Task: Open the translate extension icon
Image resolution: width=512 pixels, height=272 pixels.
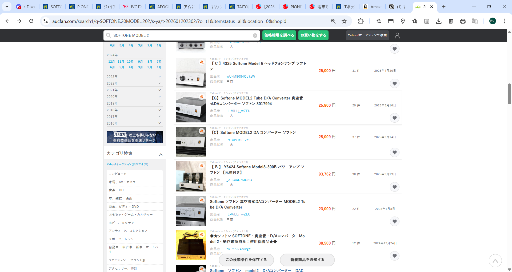Action: coord(475,21)
